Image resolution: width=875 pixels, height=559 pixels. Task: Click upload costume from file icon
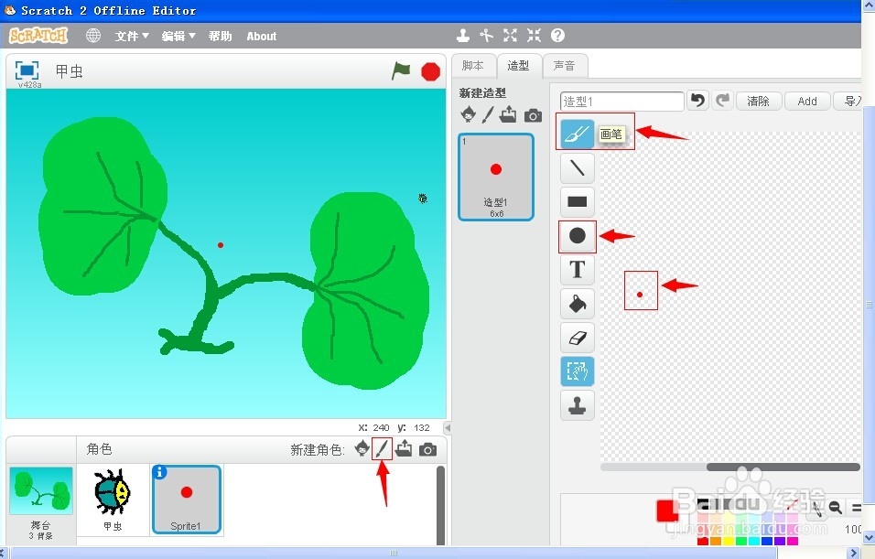click(508, 114)
